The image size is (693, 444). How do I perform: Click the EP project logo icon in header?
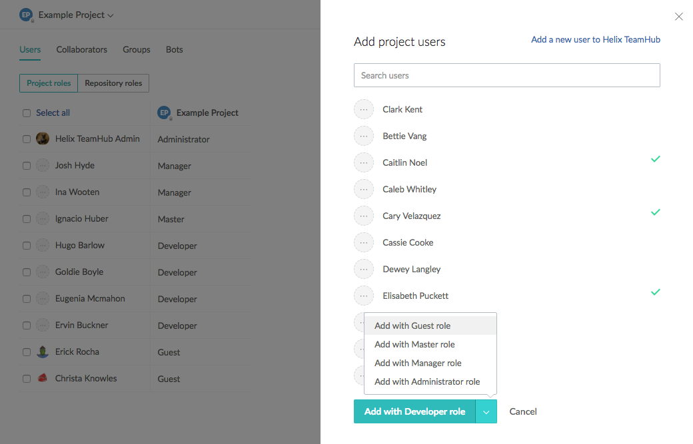tap(26, 15)
